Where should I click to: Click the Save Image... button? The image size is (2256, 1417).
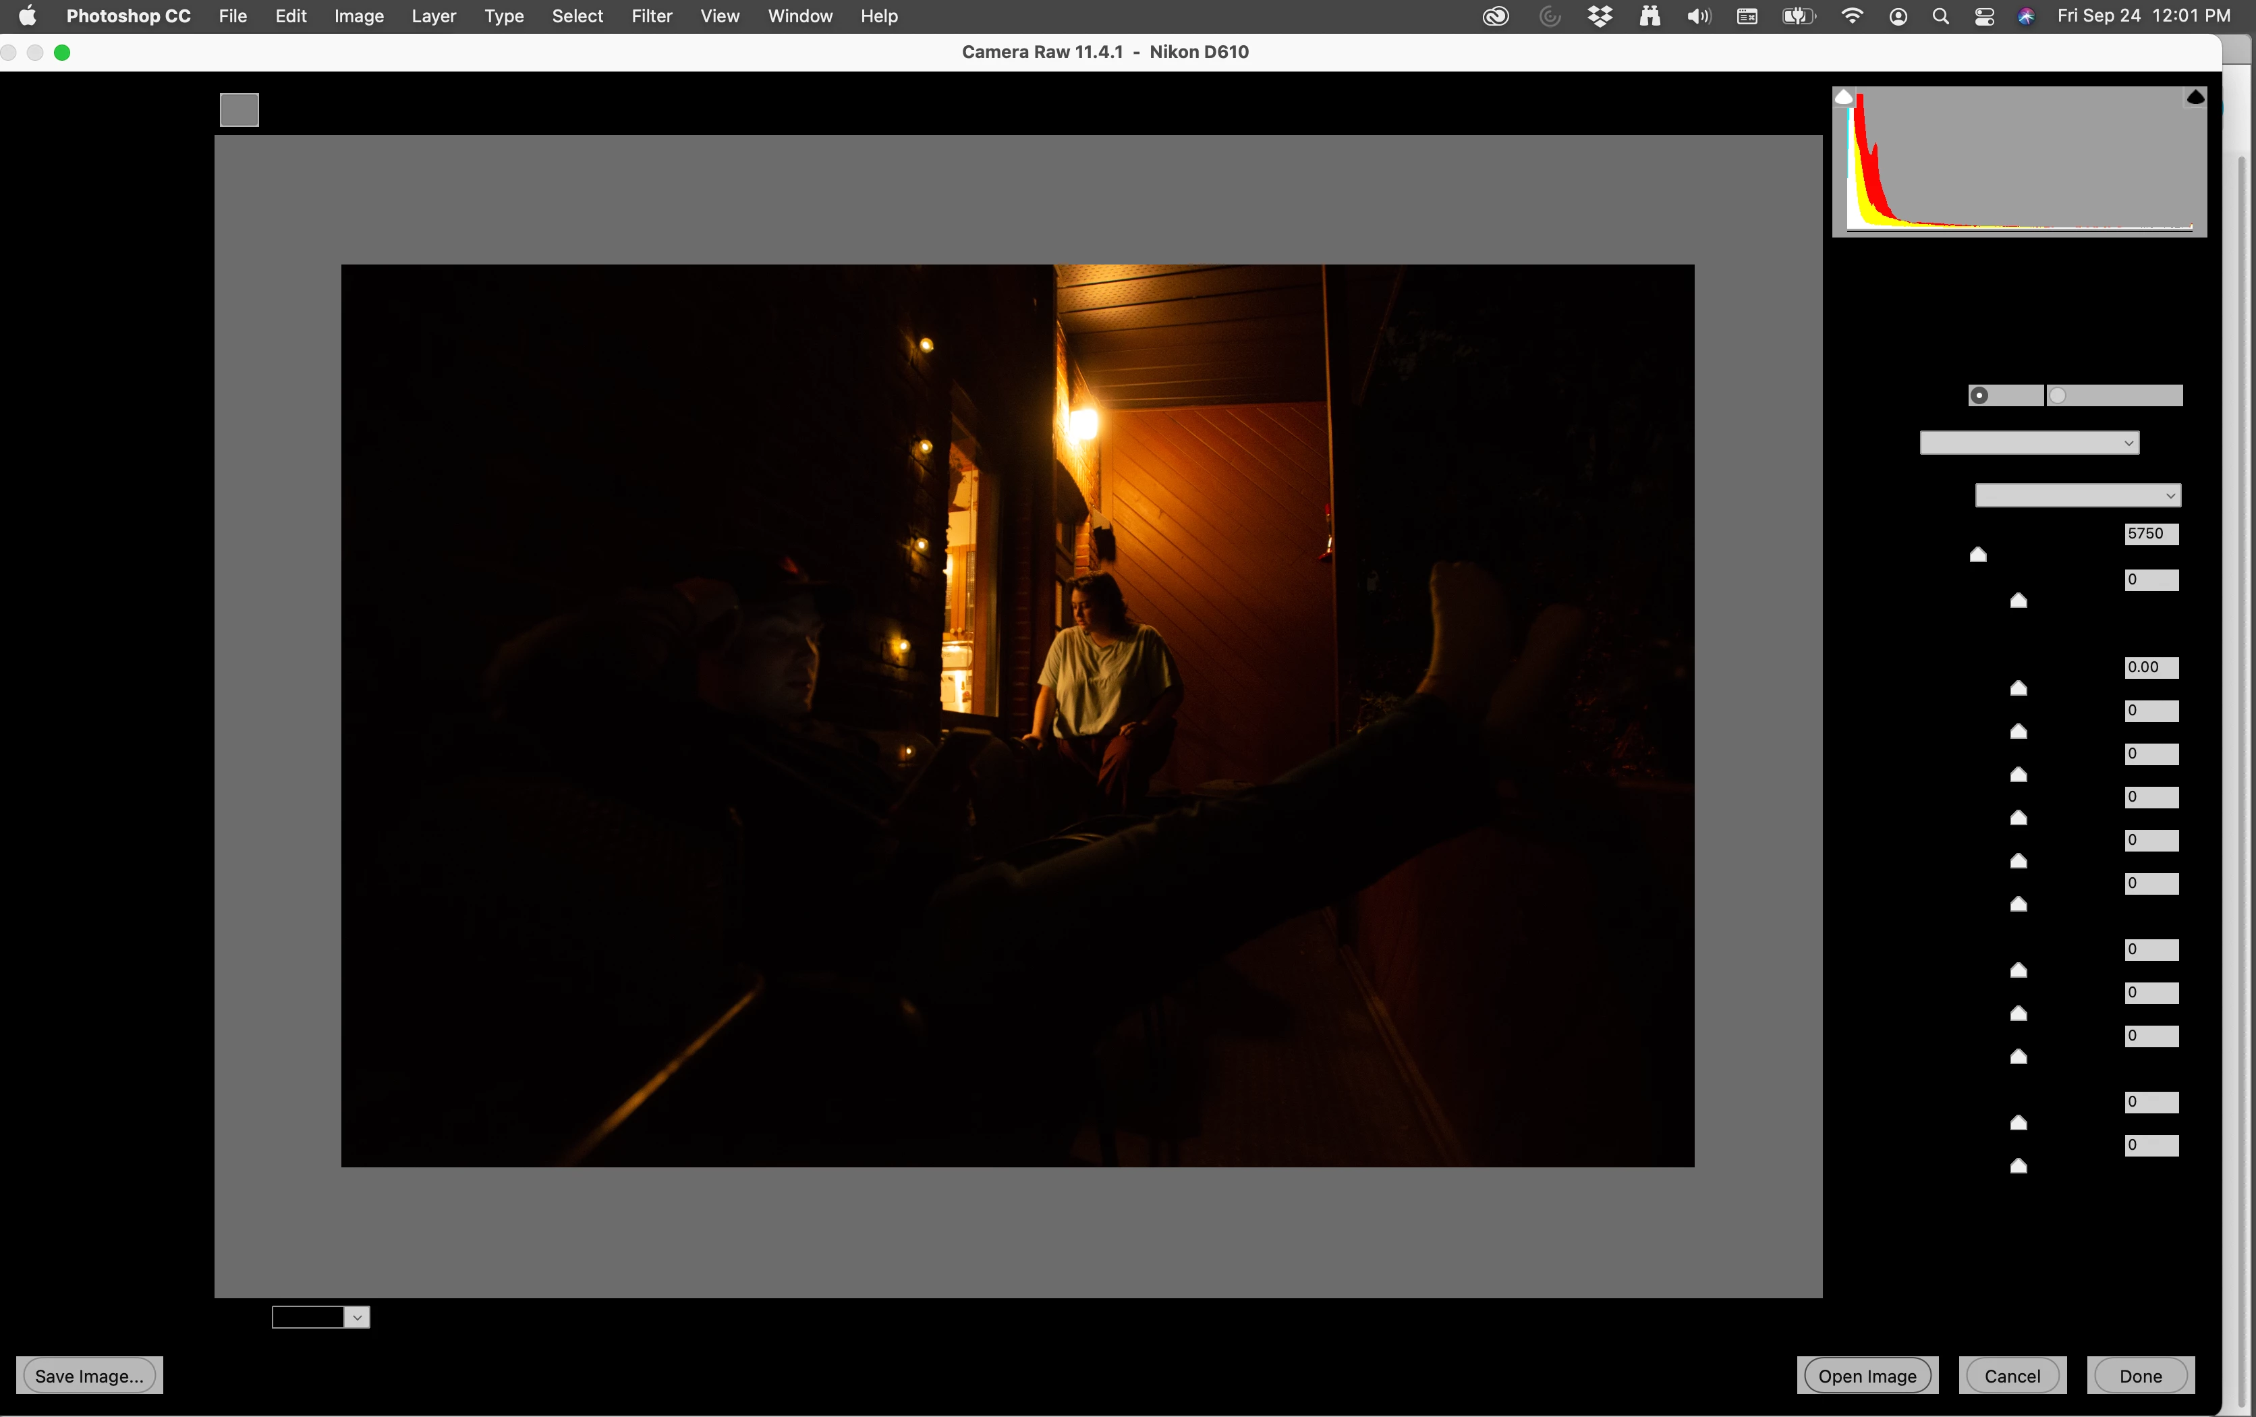pyautogui.click(x=89, y=1376)
